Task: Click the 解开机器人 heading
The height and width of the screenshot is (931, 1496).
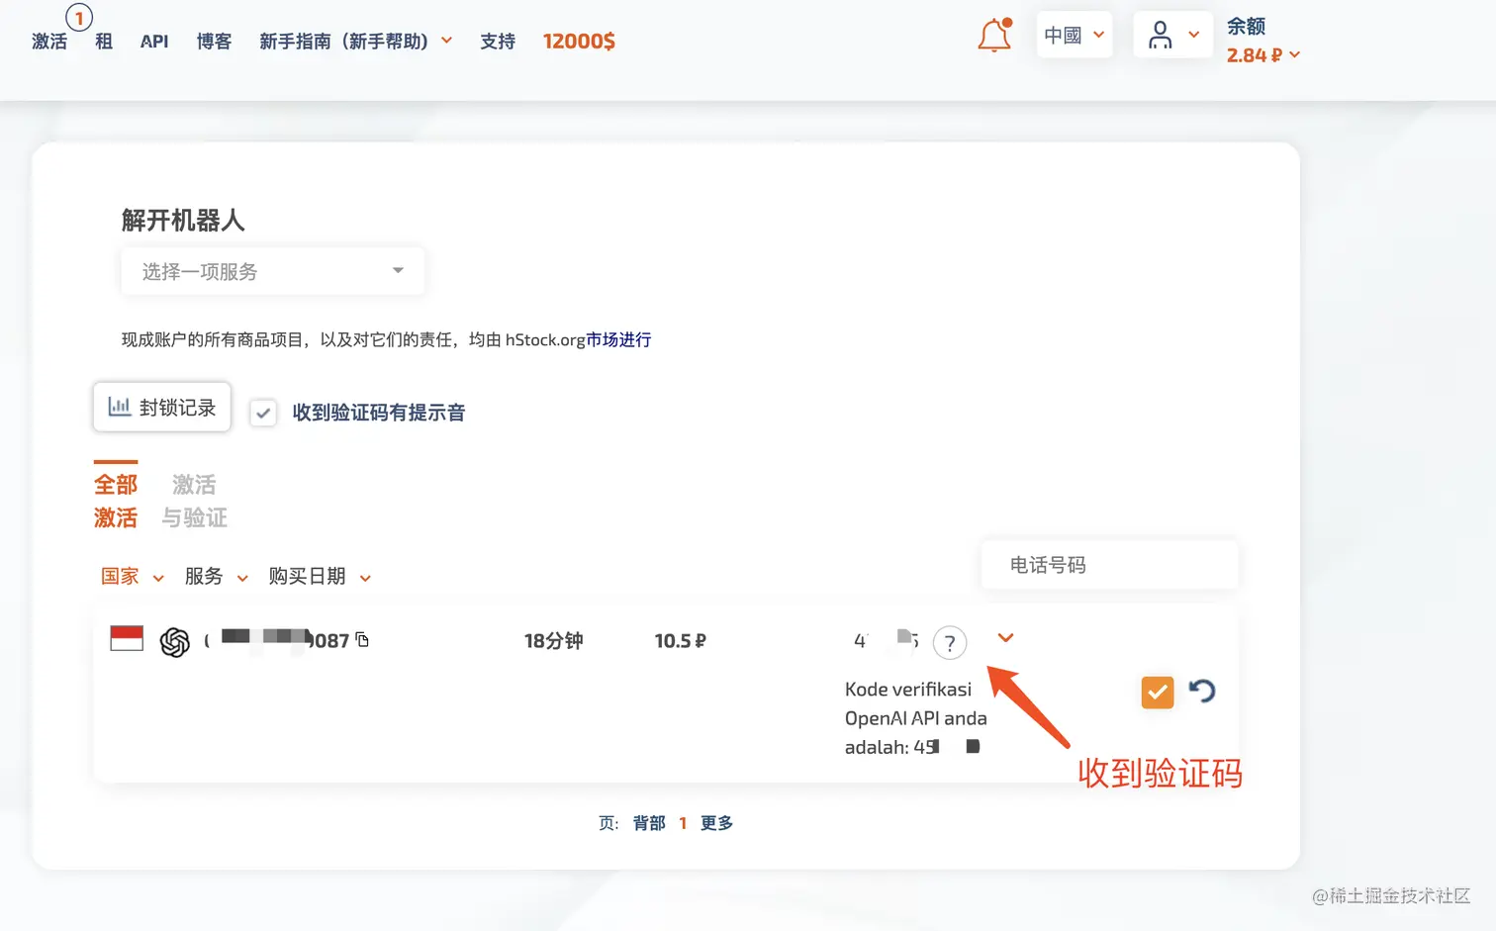Action: tap(183, 220)
